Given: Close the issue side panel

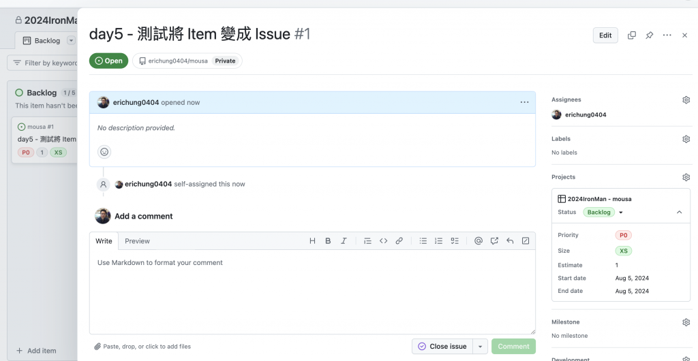Looking at the screenshot, I should pos(684,35).
